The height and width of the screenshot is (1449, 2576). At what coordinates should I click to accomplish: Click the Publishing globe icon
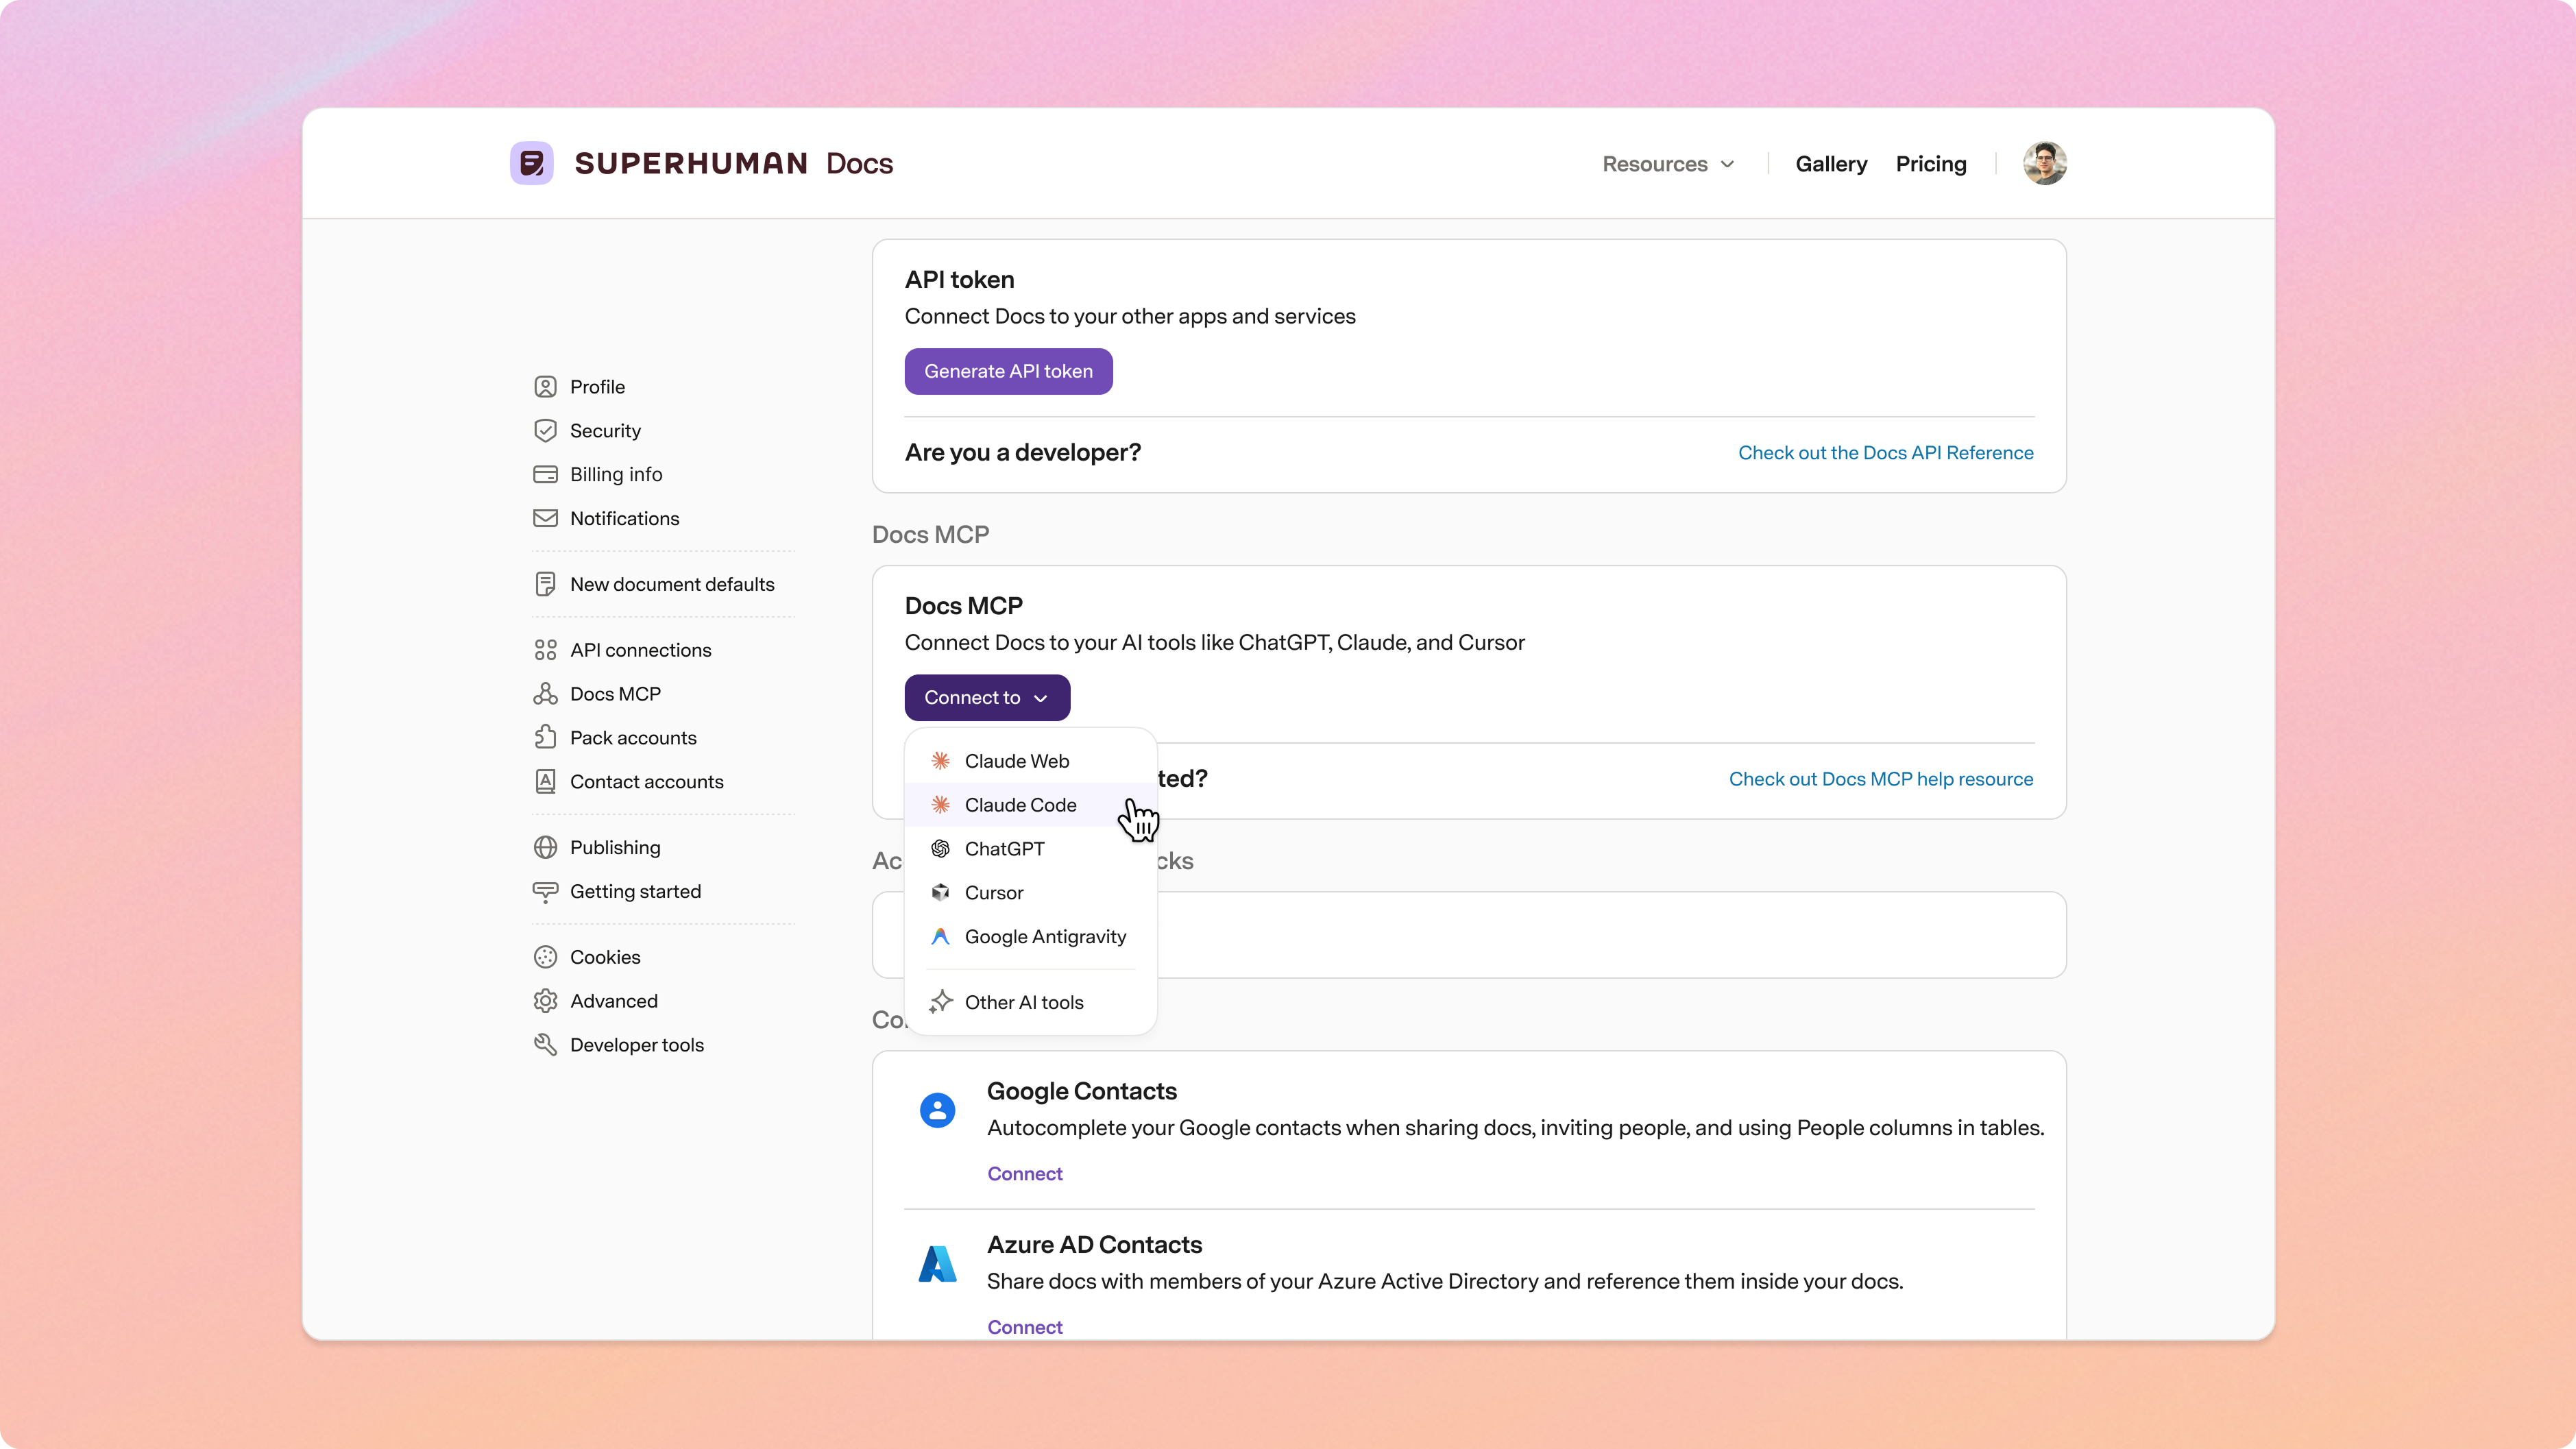(545, 847)
